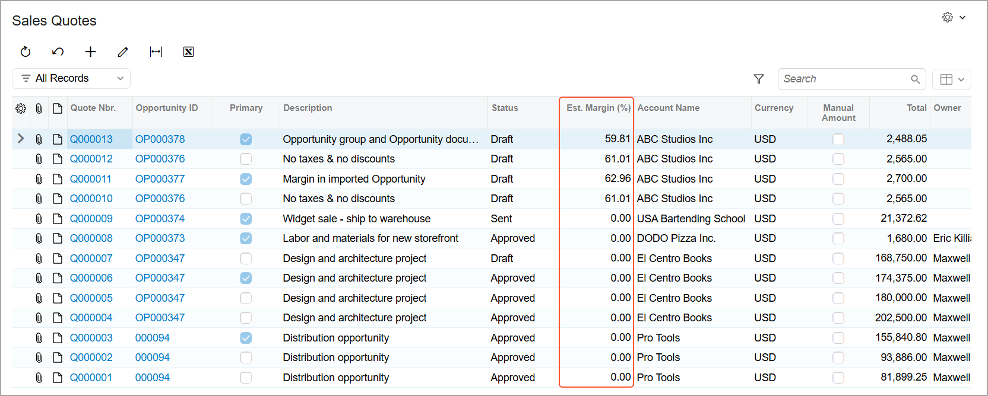Open the column layout selector dropdown
Viewport: 988px width, 396px height.
coord(952,79)
